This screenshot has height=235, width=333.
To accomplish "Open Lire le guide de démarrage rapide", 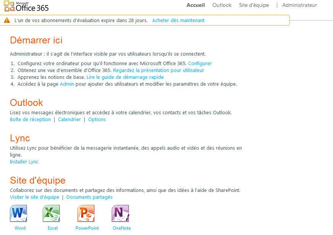I will (x=125, y=77).
